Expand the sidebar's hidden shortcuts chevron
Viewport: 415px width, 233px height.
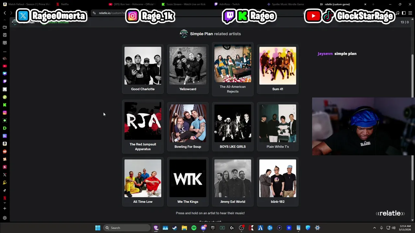tap(5, 203)
